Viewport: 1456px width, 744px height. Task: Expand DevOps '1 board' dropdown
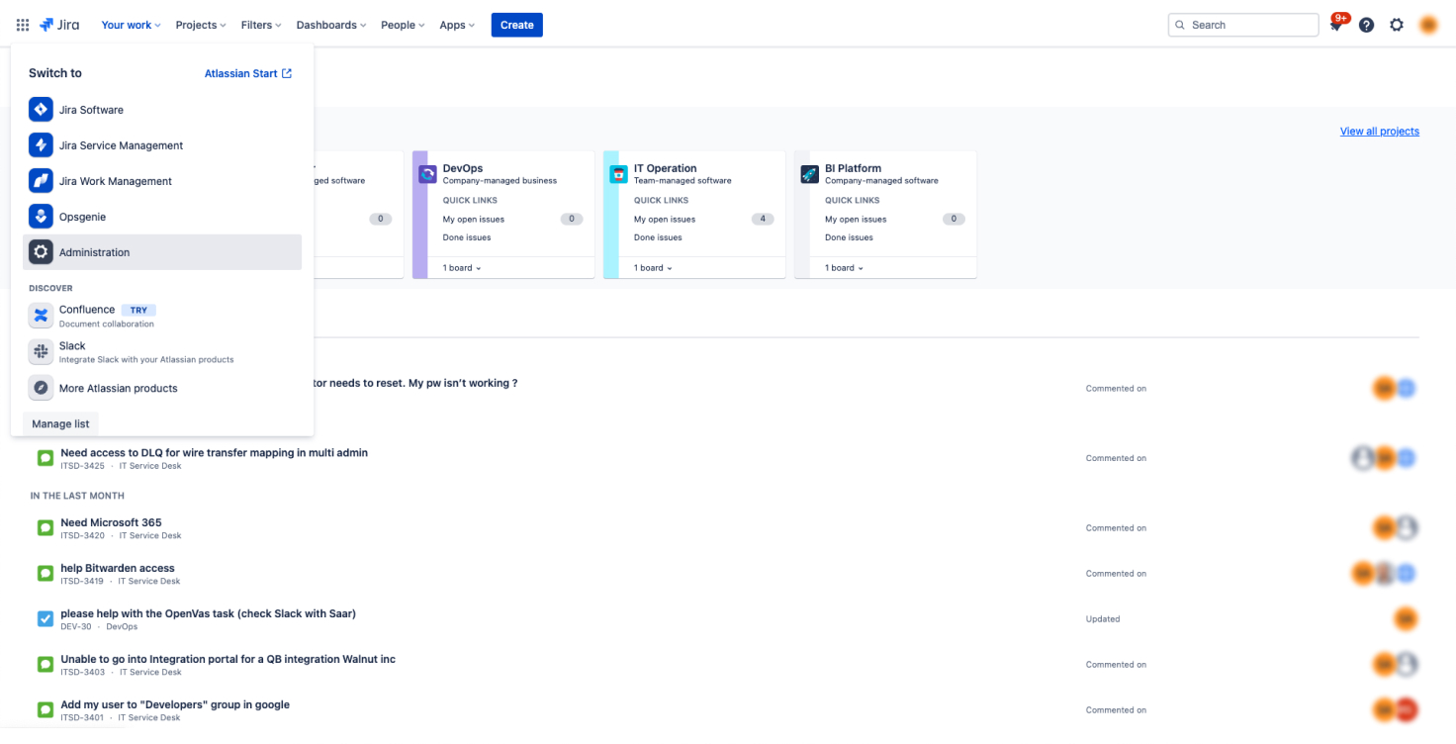(462, 268)
